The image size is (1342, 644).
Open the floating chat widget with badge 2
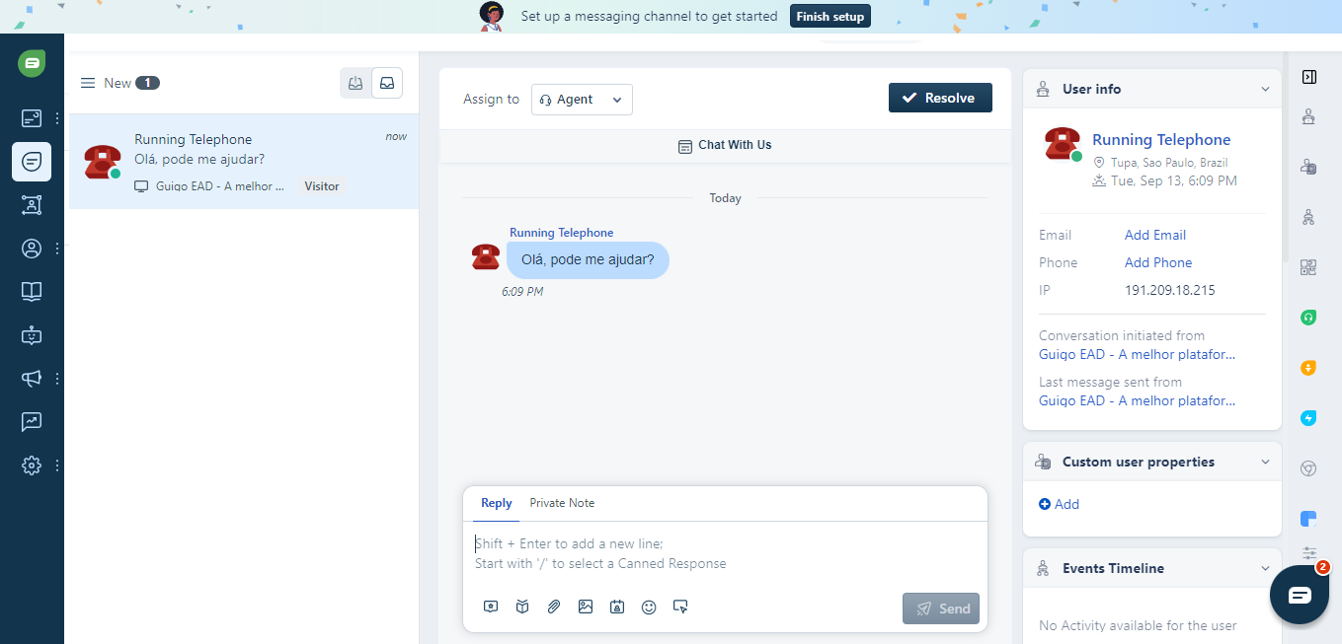tap(1300, 595)
